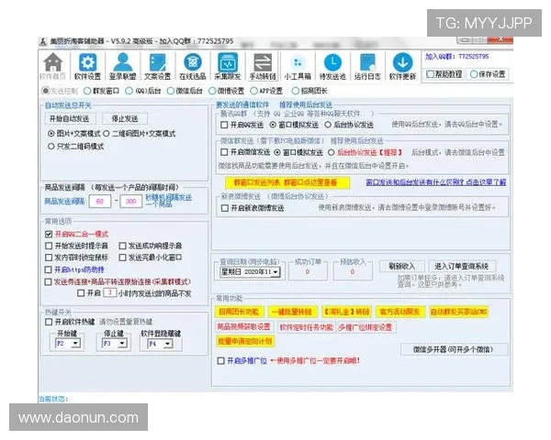Image resolution: width=551 pixels, height=440 pixels.
Task: Enable 开始发送时提示音 checkbox
Action: point(49,246)
